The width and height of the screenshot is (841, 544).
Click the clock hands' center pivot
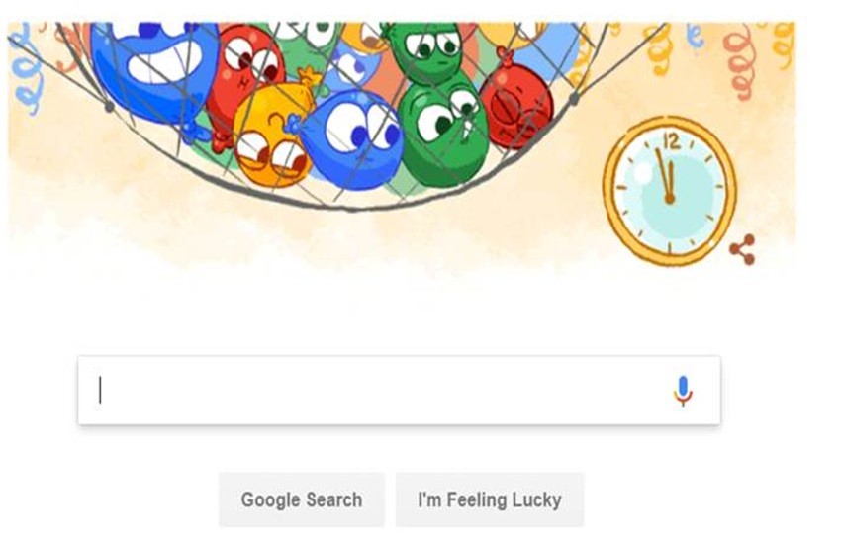(670, 199)
